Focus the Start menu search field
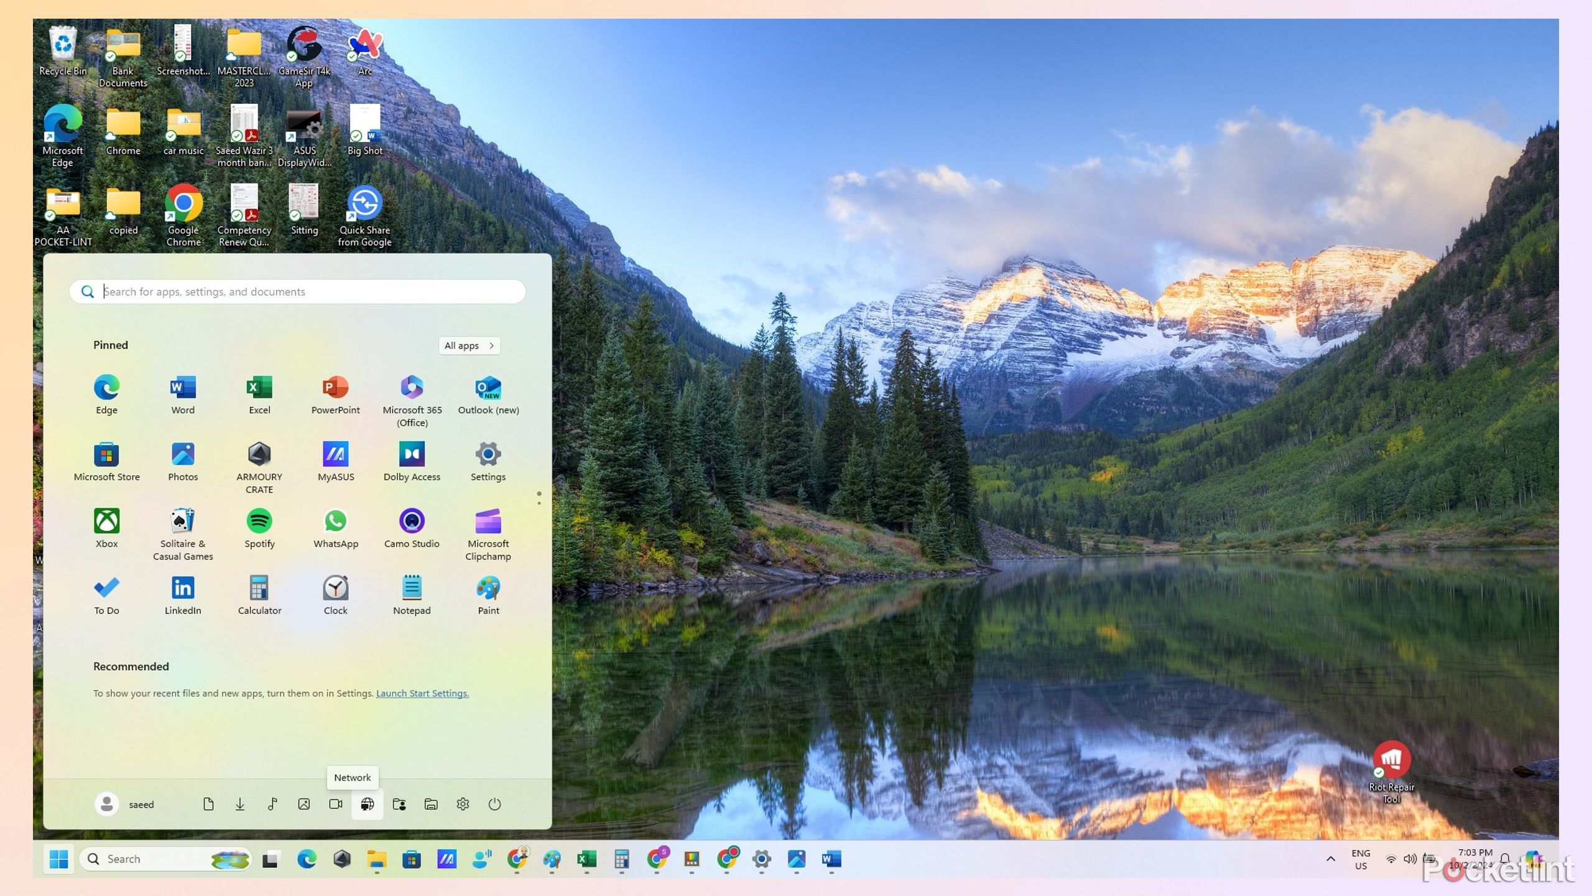The height and width of the screenshot is (896, 1592). [297, 291]
